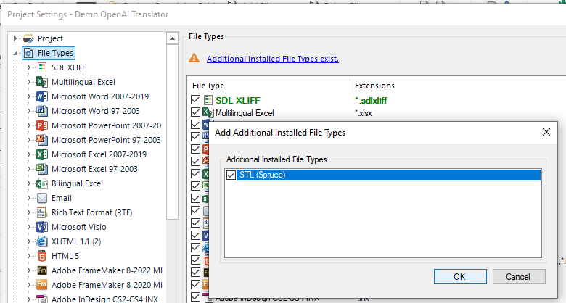566x303 pixels.
Task: Click the Project folder icon in tree
Action: (x=28, y=38)
